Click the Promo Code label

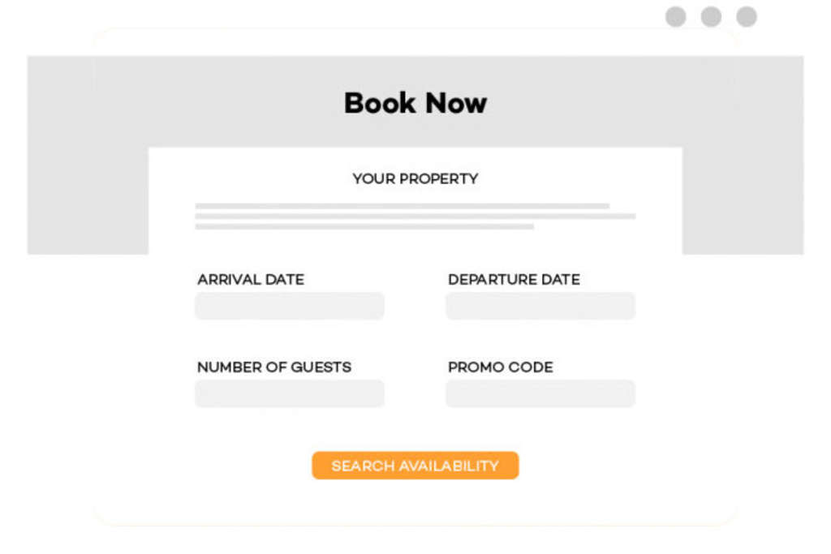(x=501, y=367)
